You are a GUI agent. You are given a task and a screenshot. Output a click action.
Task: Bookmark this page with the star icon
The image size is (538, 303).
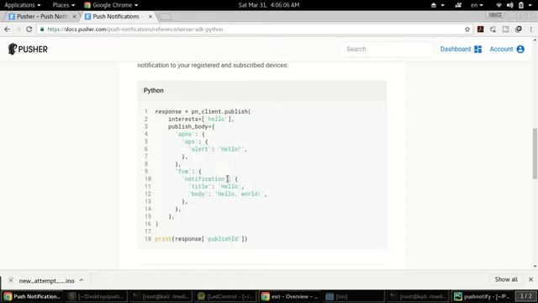point(467,29)
